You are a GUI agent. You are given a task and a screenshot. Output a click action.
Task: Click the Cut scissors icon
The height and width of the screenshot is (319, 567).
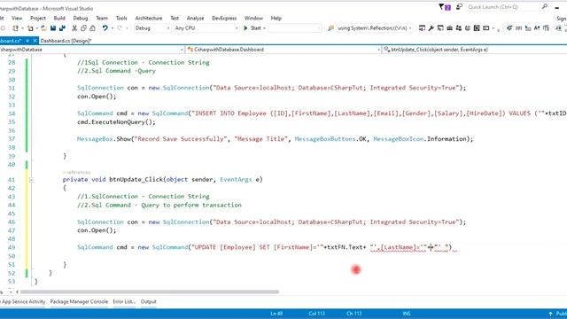tap(74, 27)
